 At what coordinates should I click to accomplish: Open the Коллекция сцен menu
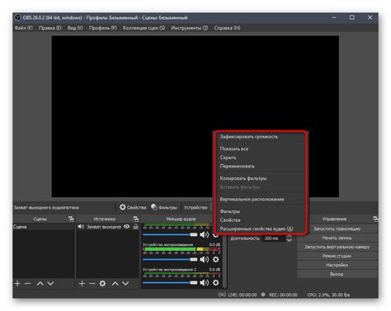pyautogui.click(x=144, y=28)
